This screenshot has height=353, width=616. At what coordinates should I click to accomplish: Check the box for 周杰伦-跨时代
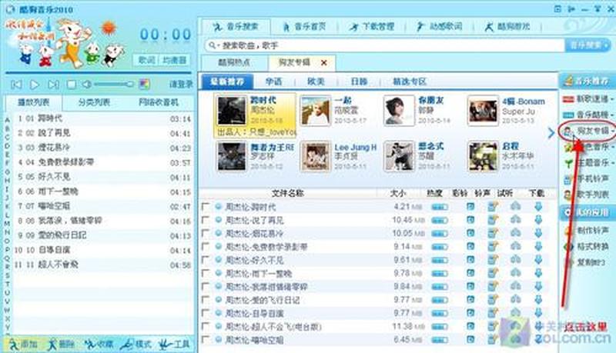click(205, 206)
